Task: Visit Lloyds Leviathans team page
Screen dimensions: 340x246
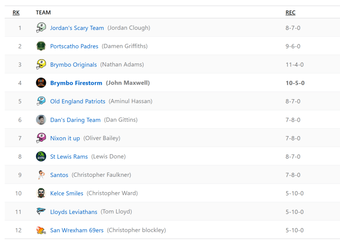Action: [x=74, y=212]
